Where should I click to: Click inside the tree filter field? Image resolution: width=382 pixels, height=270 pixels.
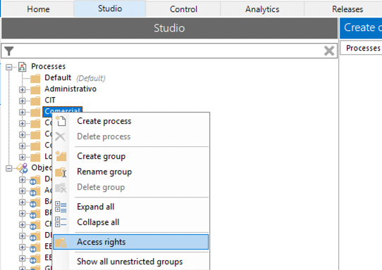(169, 51)
